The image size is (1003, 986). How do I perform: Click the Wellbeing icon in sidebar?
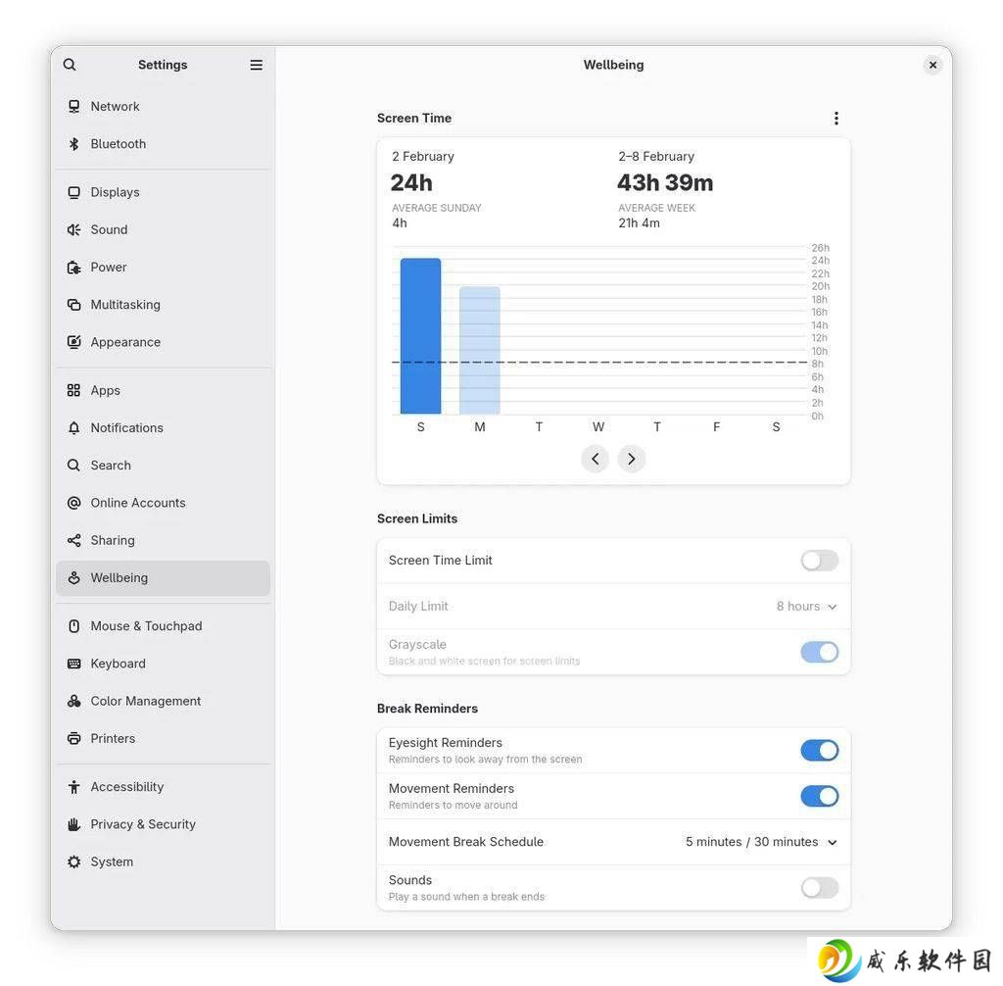pos(74,577)
